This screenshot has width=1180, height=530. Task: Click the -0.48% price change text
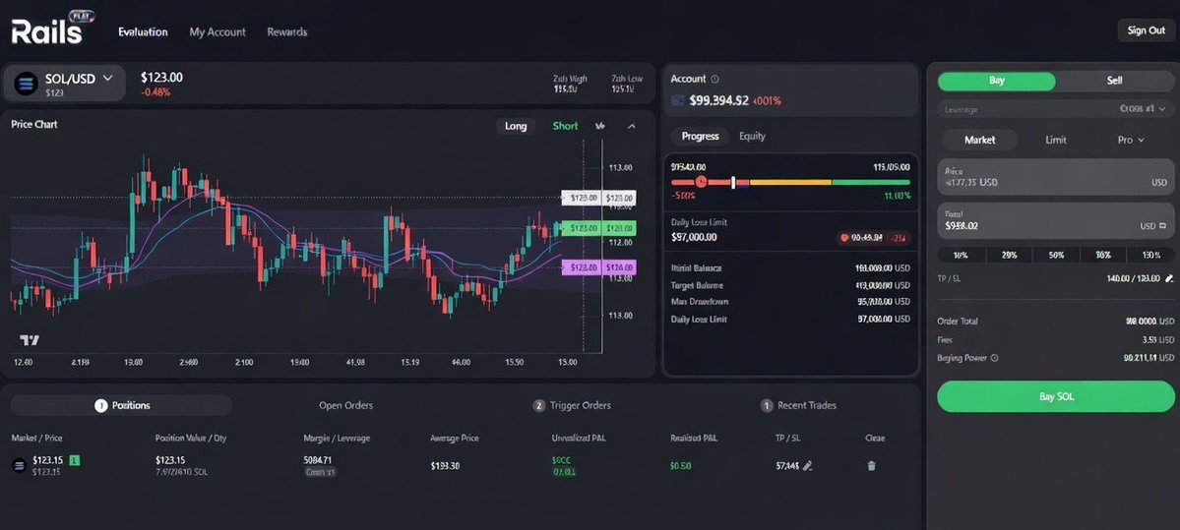(x=155, y=92)
